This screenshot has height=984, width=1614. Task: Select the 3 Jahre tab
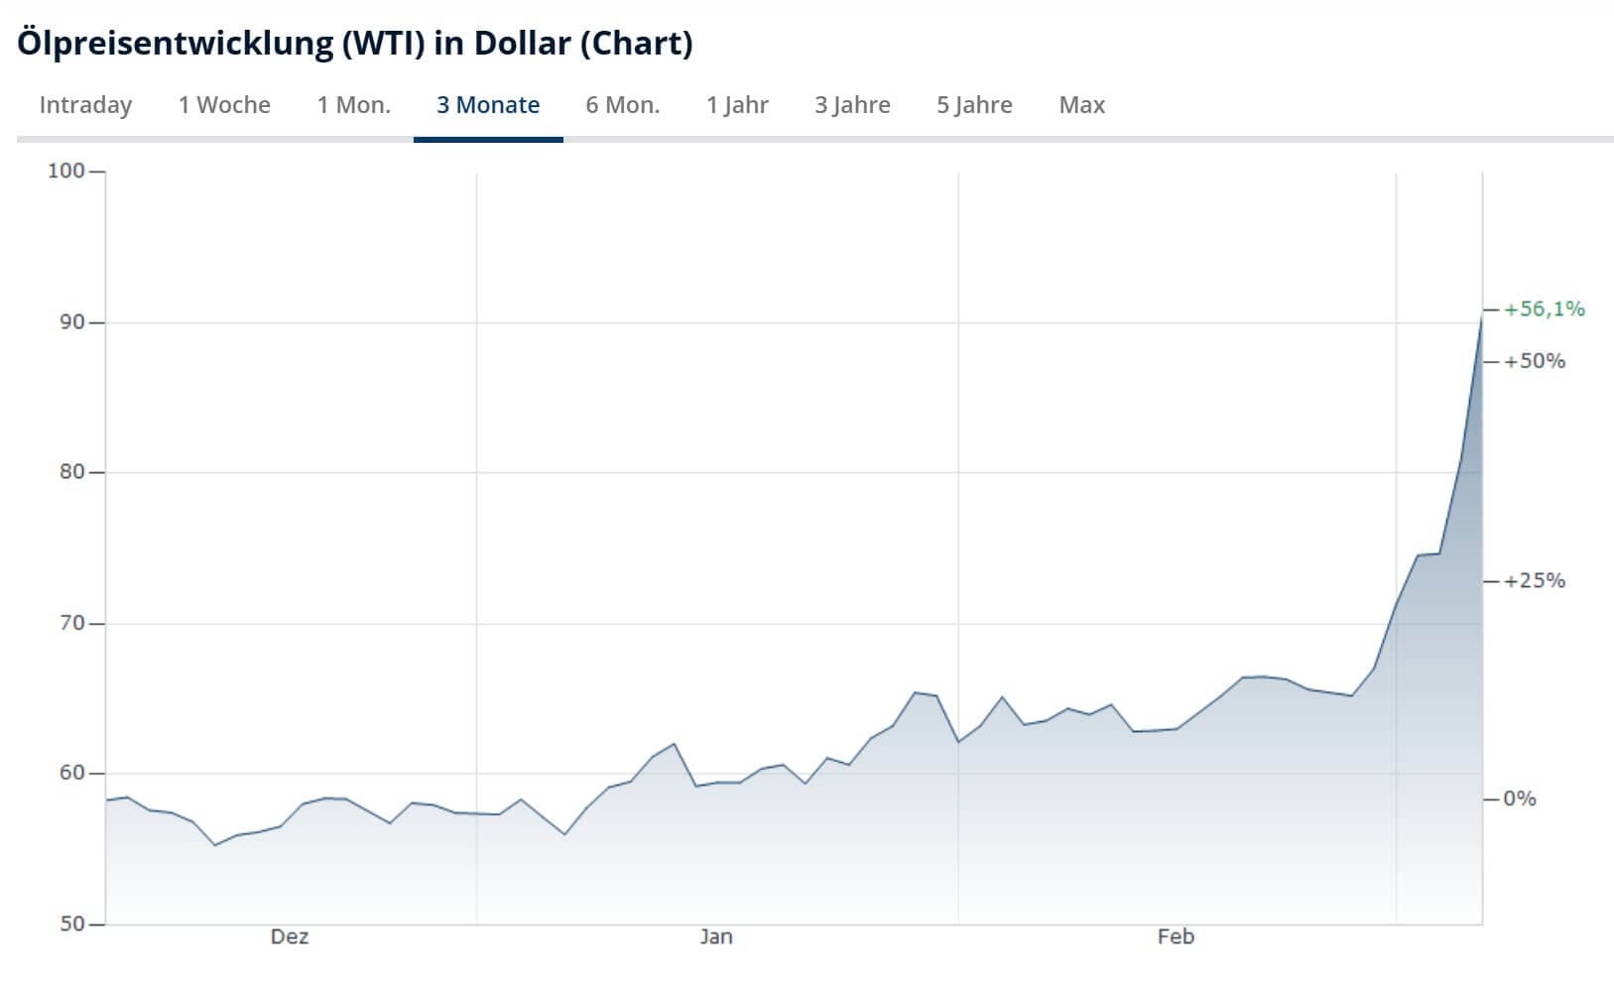[x=852, y=105]
